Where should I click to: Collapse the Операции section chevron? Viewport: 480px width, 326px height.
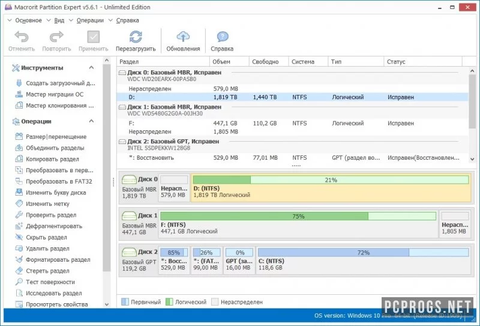coord(91,121)
